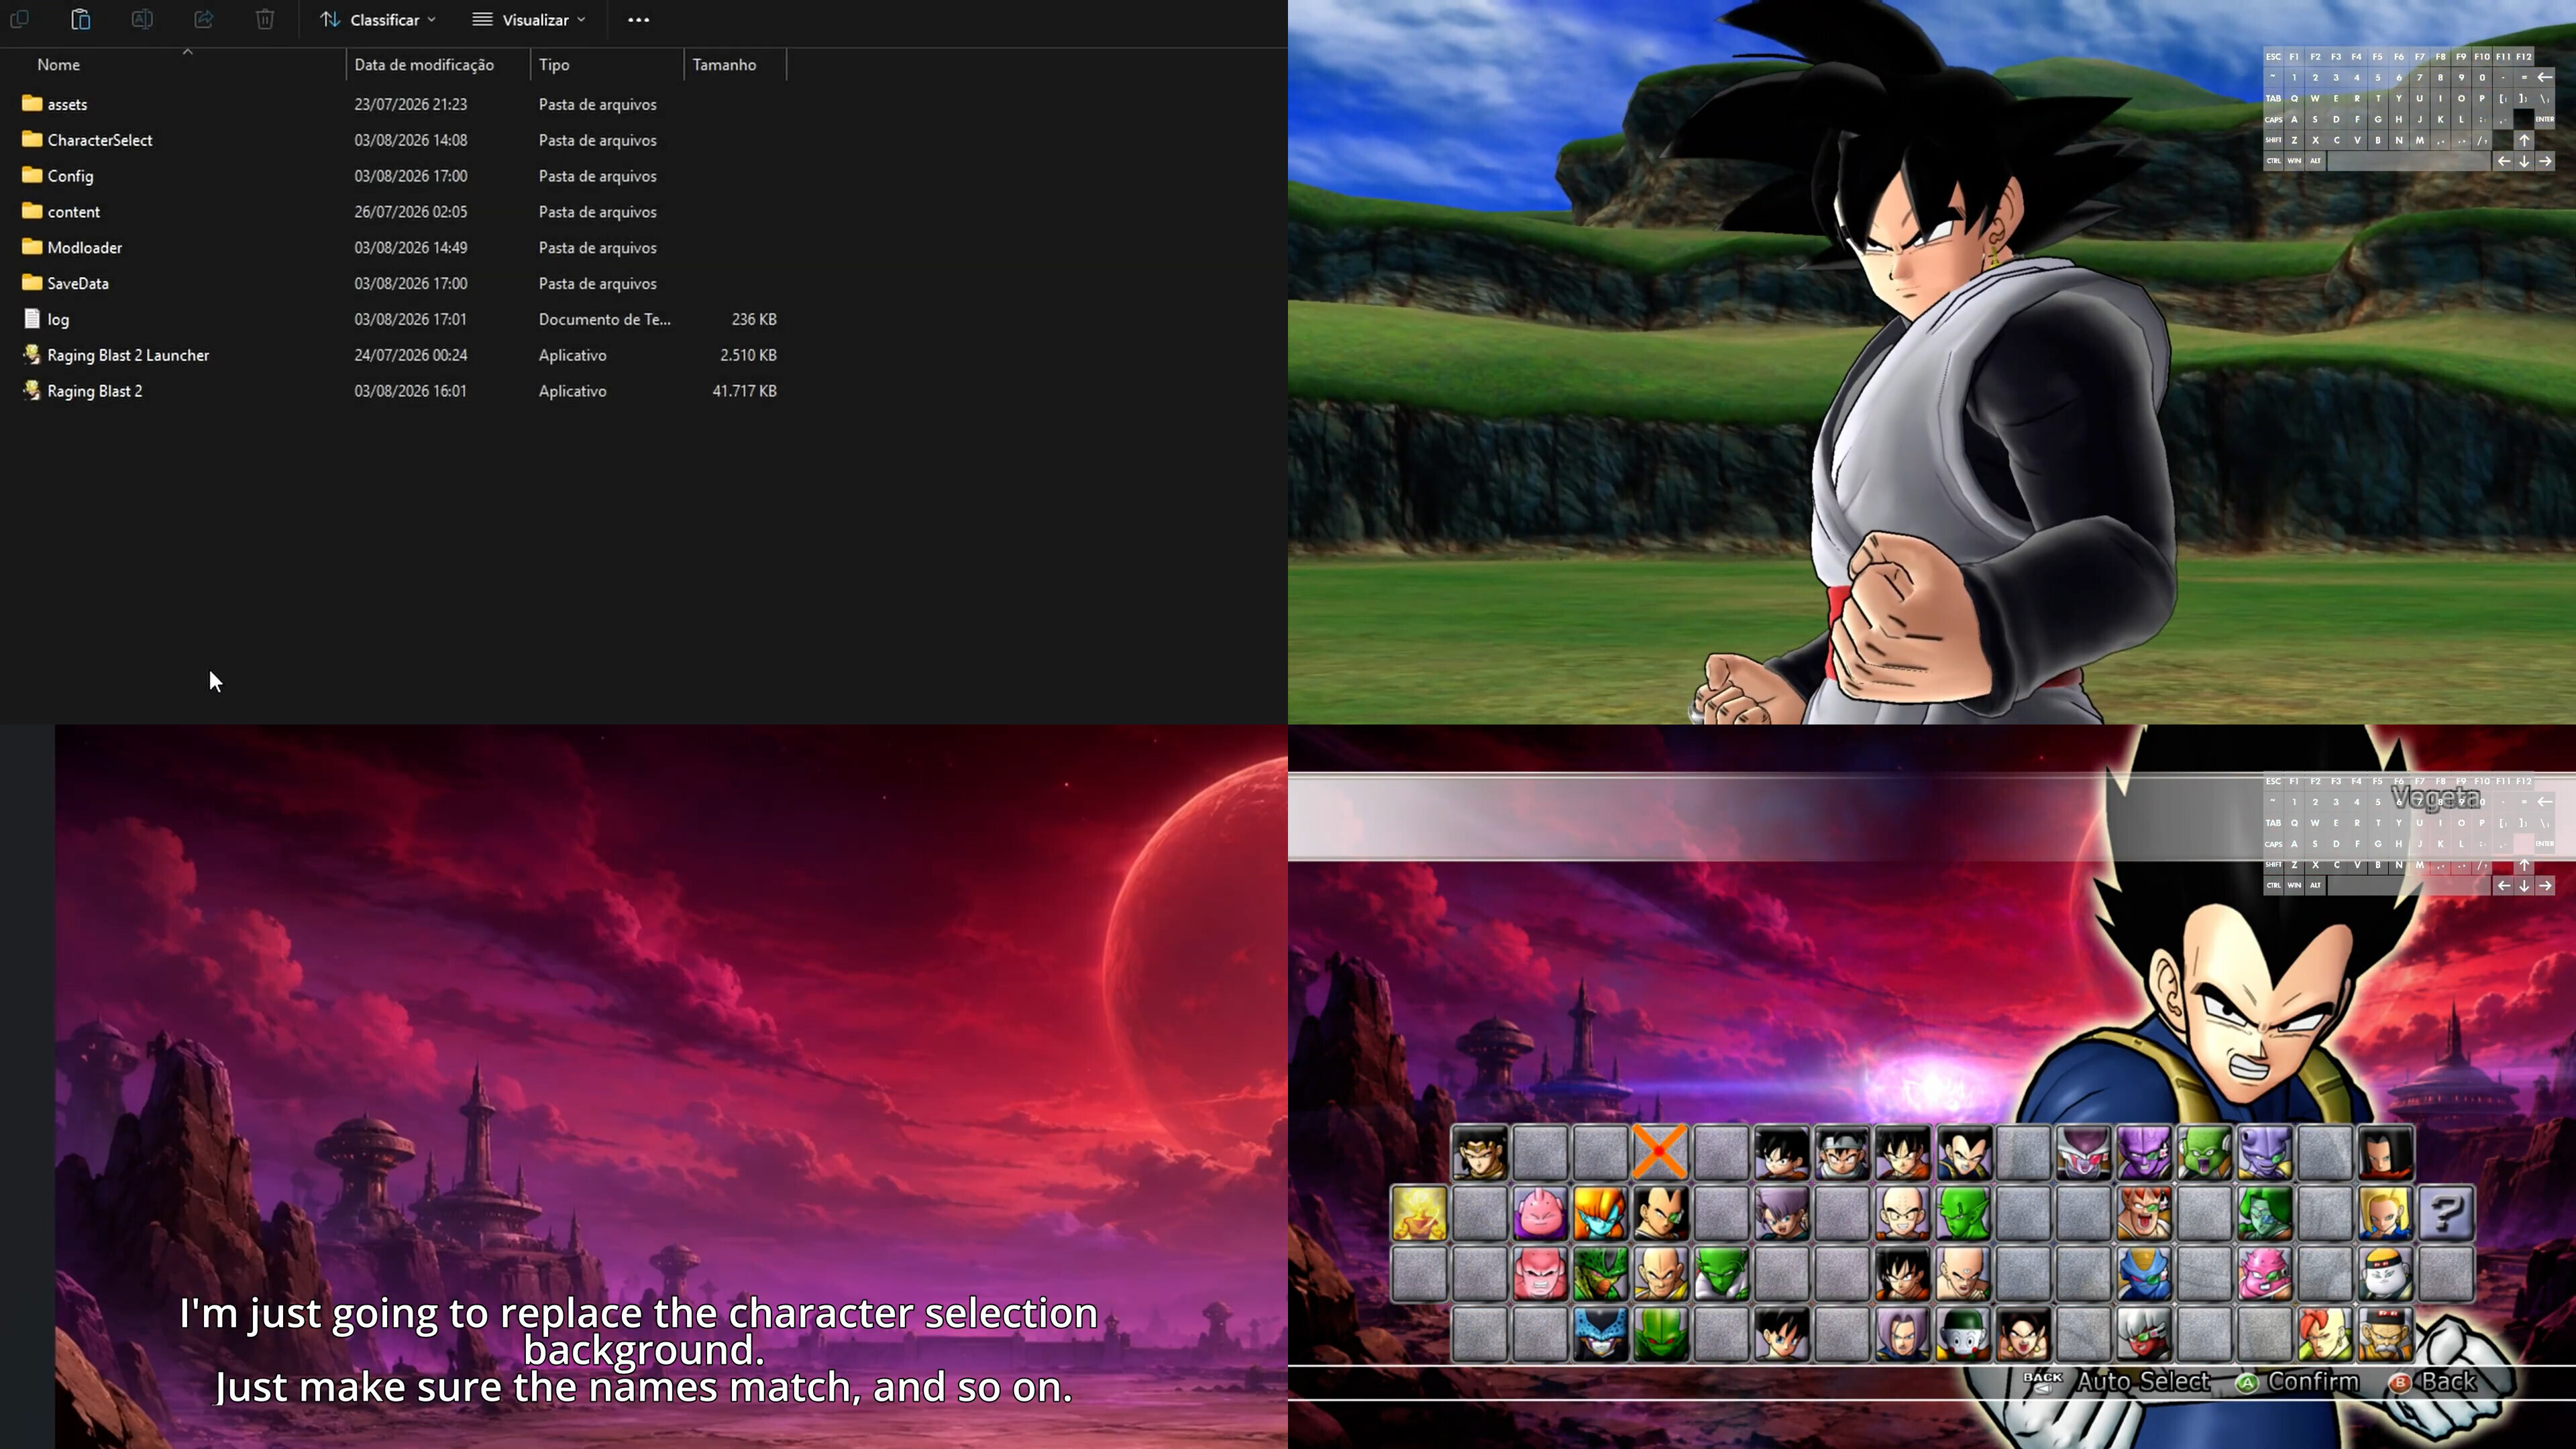Click the date 23/07/2026 21:23
The width and height of the screenshot is (2576, 1449).
(410, 104)
